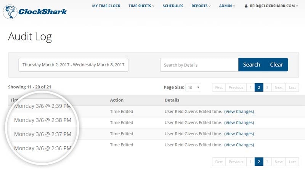This screenshot has width=305, height=170.
Task: Click the Showing 11 - 20 of 21 text
Action: [30, 87]
